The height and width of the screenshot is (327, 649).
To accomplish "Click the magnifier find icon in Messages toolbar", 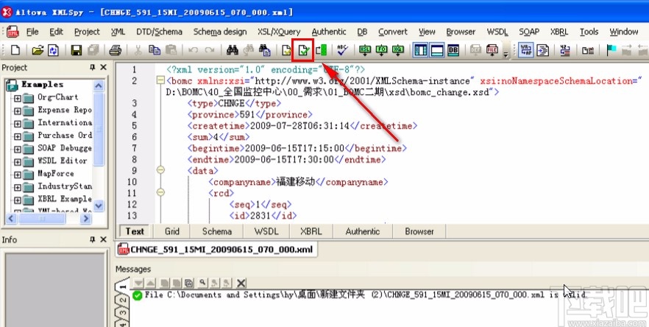I will tap(202, 283).
